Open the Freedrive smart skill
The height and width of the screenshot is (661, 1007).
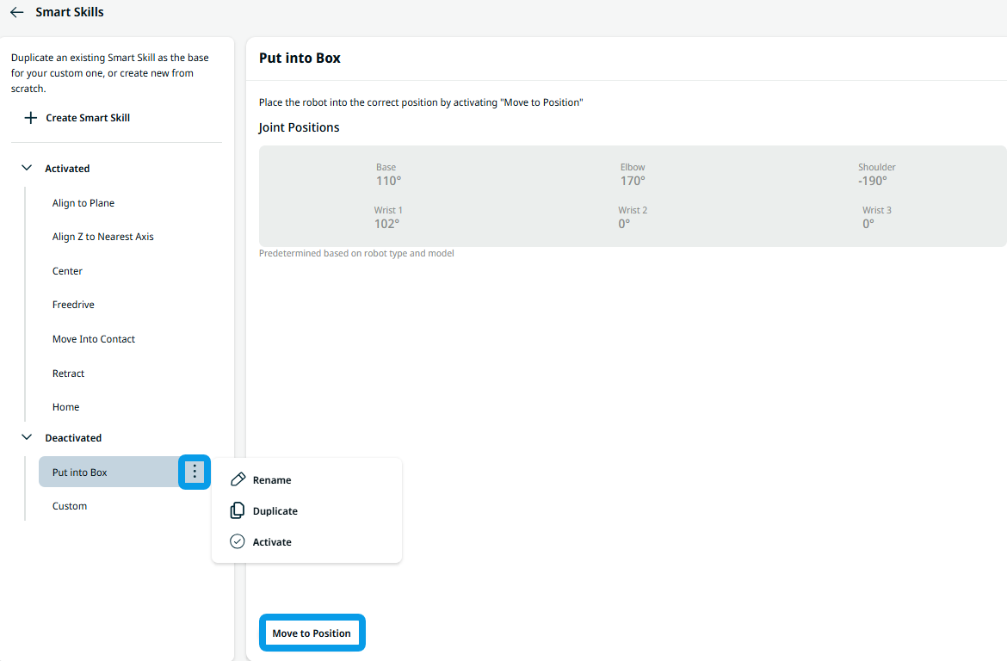[73, 305]
